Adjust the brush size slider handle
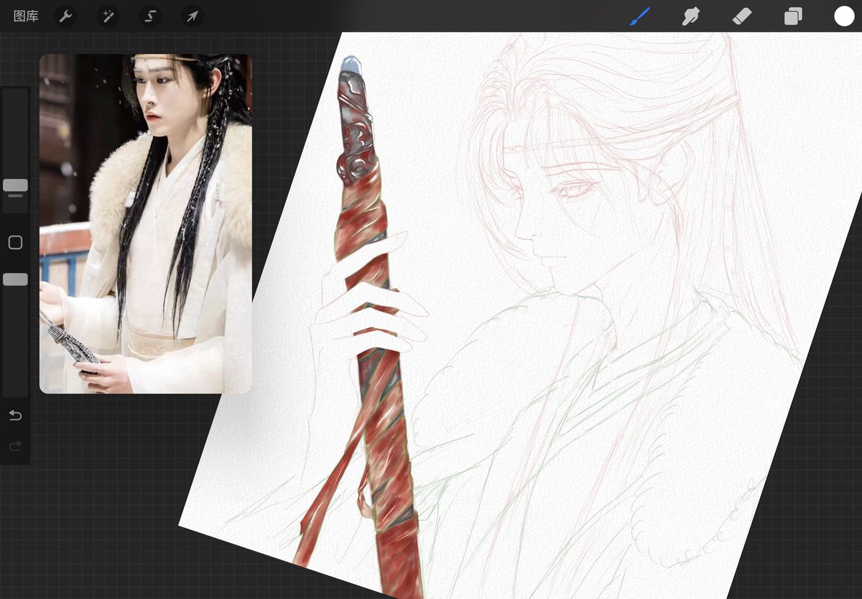Screen dimensions: 862x599 click(15, 185)
